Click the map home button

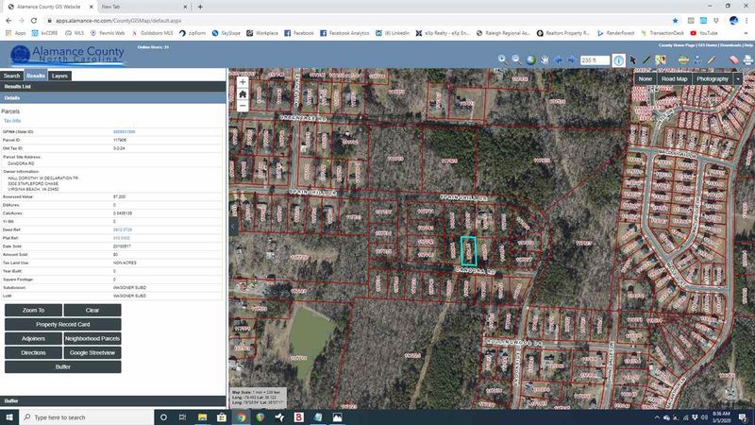pos(243,93)
